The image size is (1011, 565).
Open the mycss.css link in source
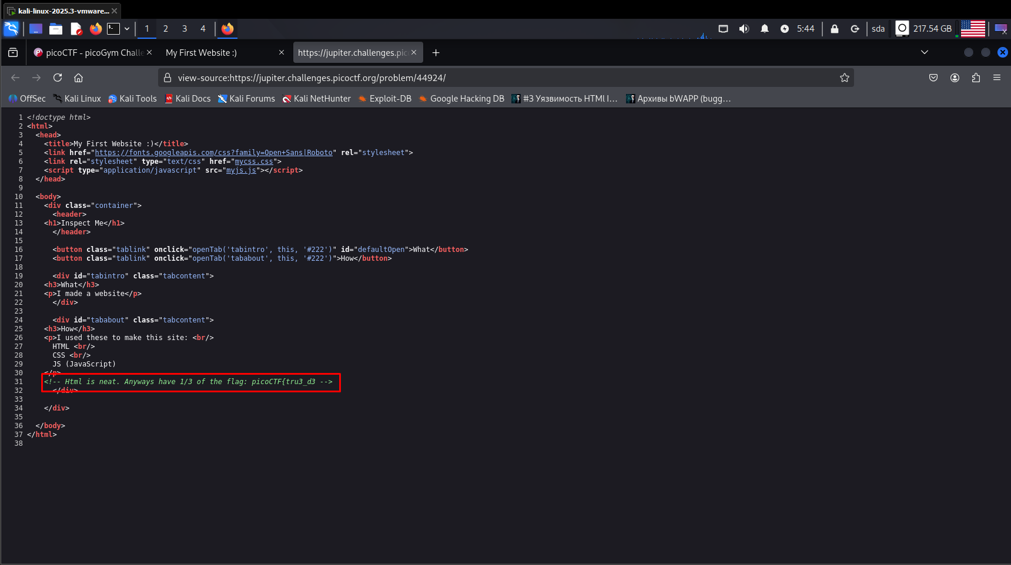254,162
